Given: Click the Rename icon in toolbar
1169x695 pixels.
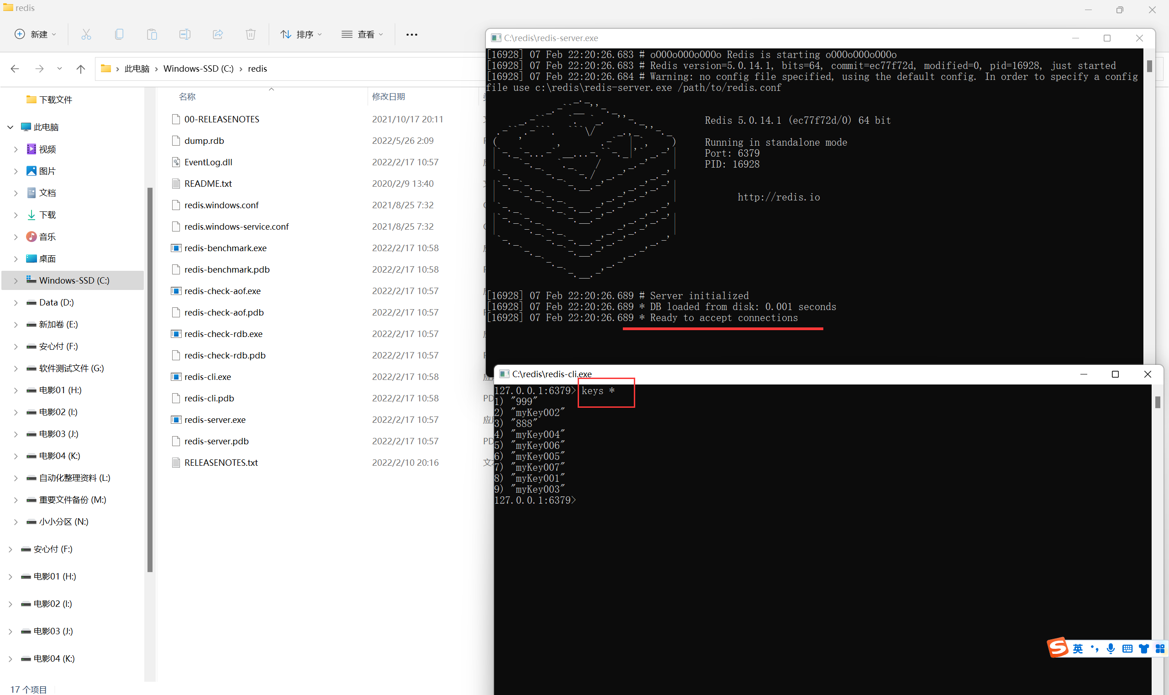Looking at the screenshot, I should point(184,34).
